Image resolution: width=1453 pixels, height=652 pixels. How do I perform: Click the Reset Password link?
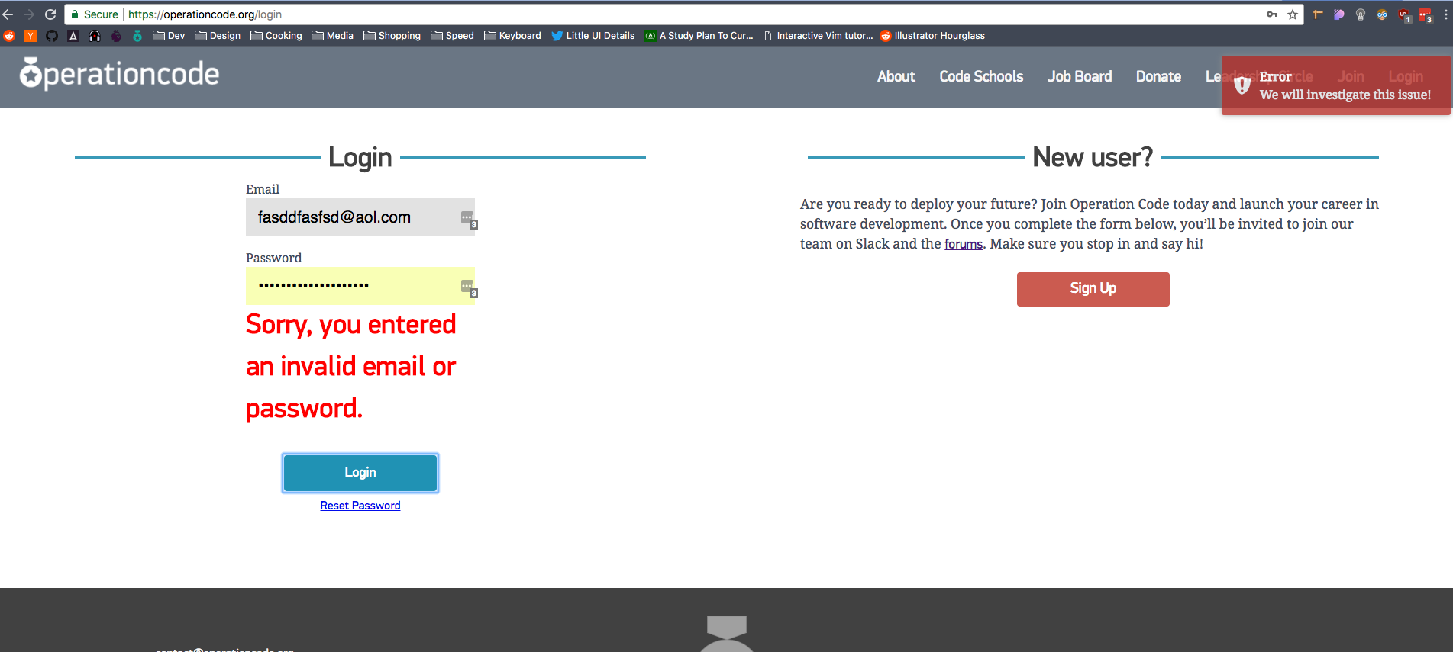click(x=360, y=506)
